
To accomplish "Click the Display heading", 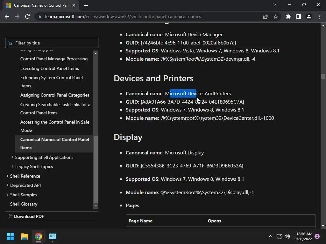I will (x=128, y=137).
